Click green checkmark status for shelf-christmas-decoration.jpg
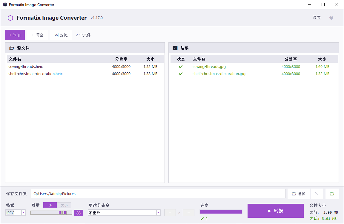 point(181,74)
